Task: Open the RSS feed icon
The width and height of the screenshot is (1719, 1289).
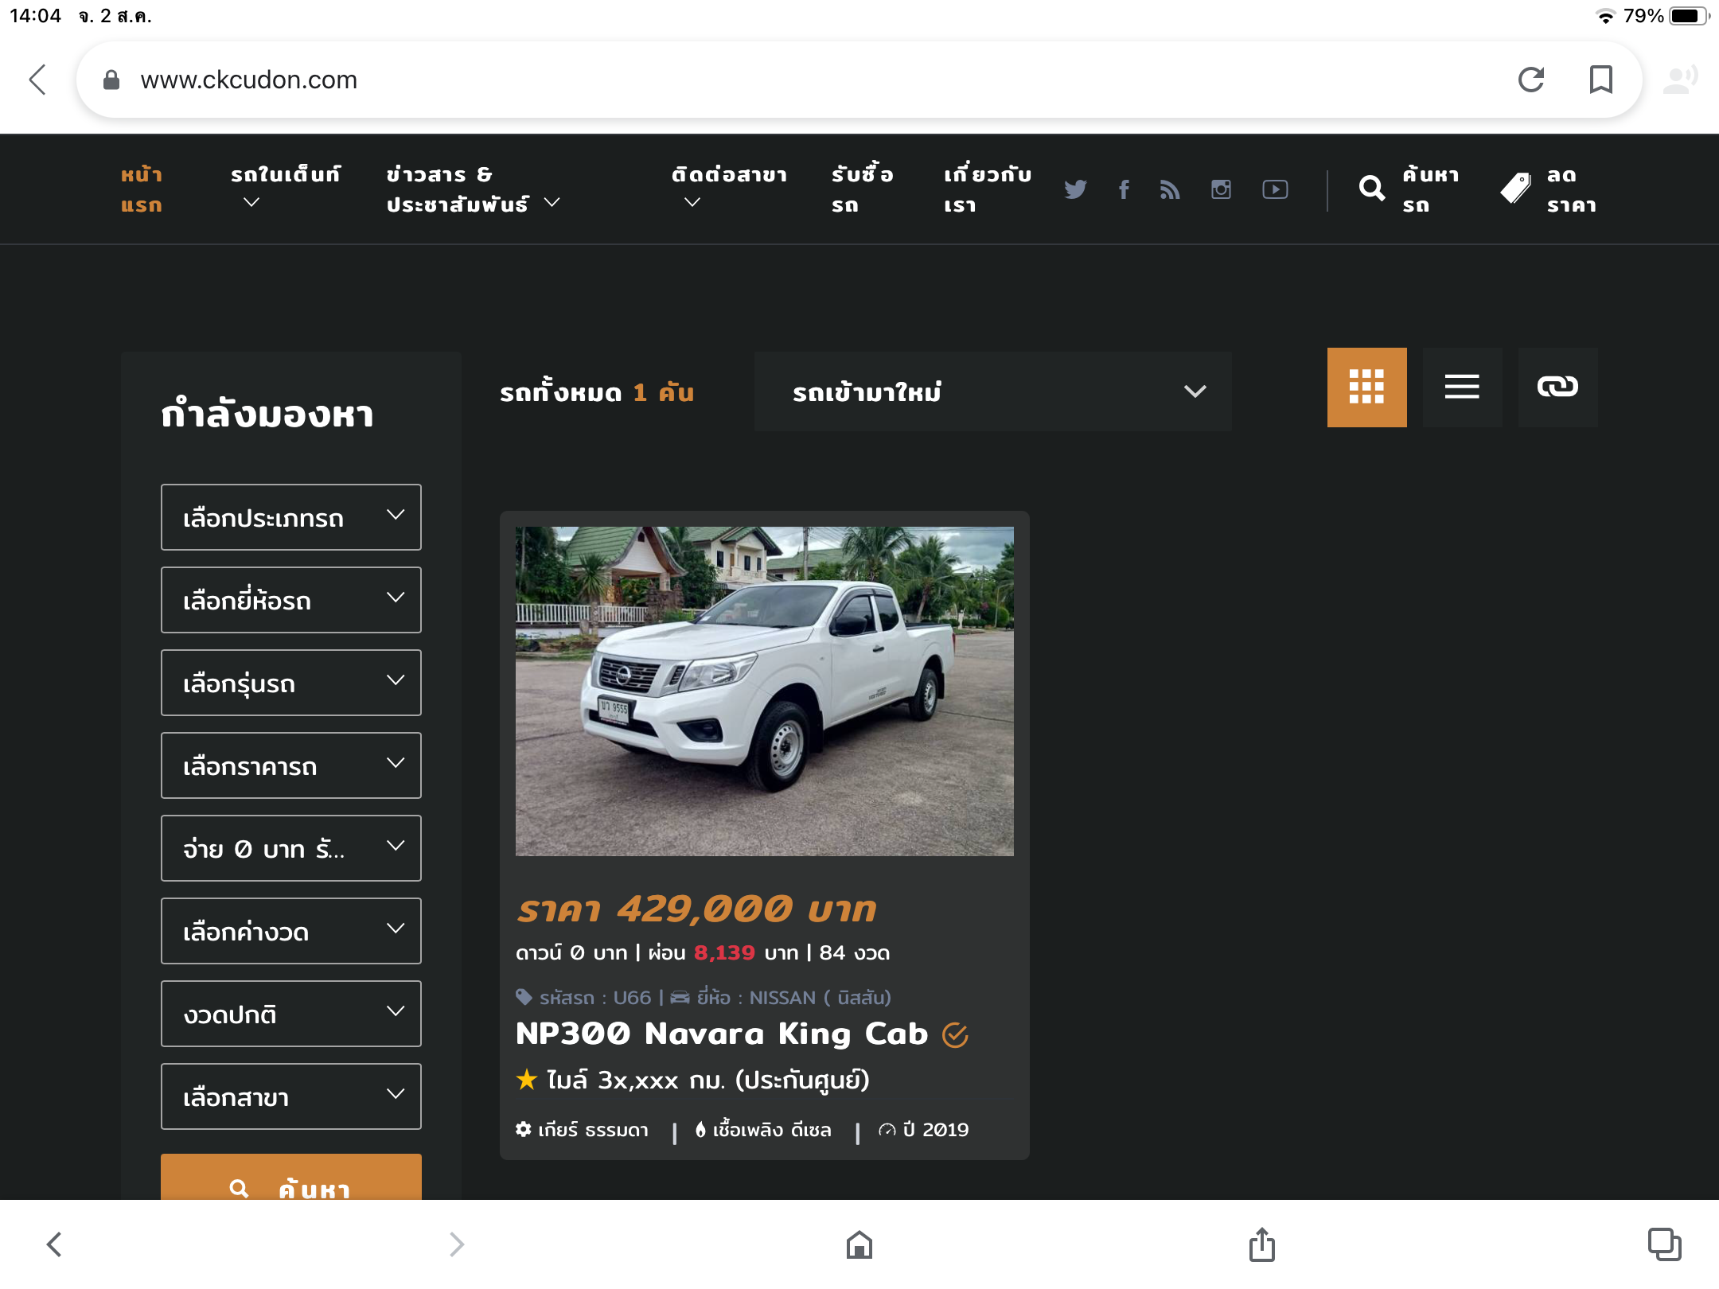Action: 1170,189
